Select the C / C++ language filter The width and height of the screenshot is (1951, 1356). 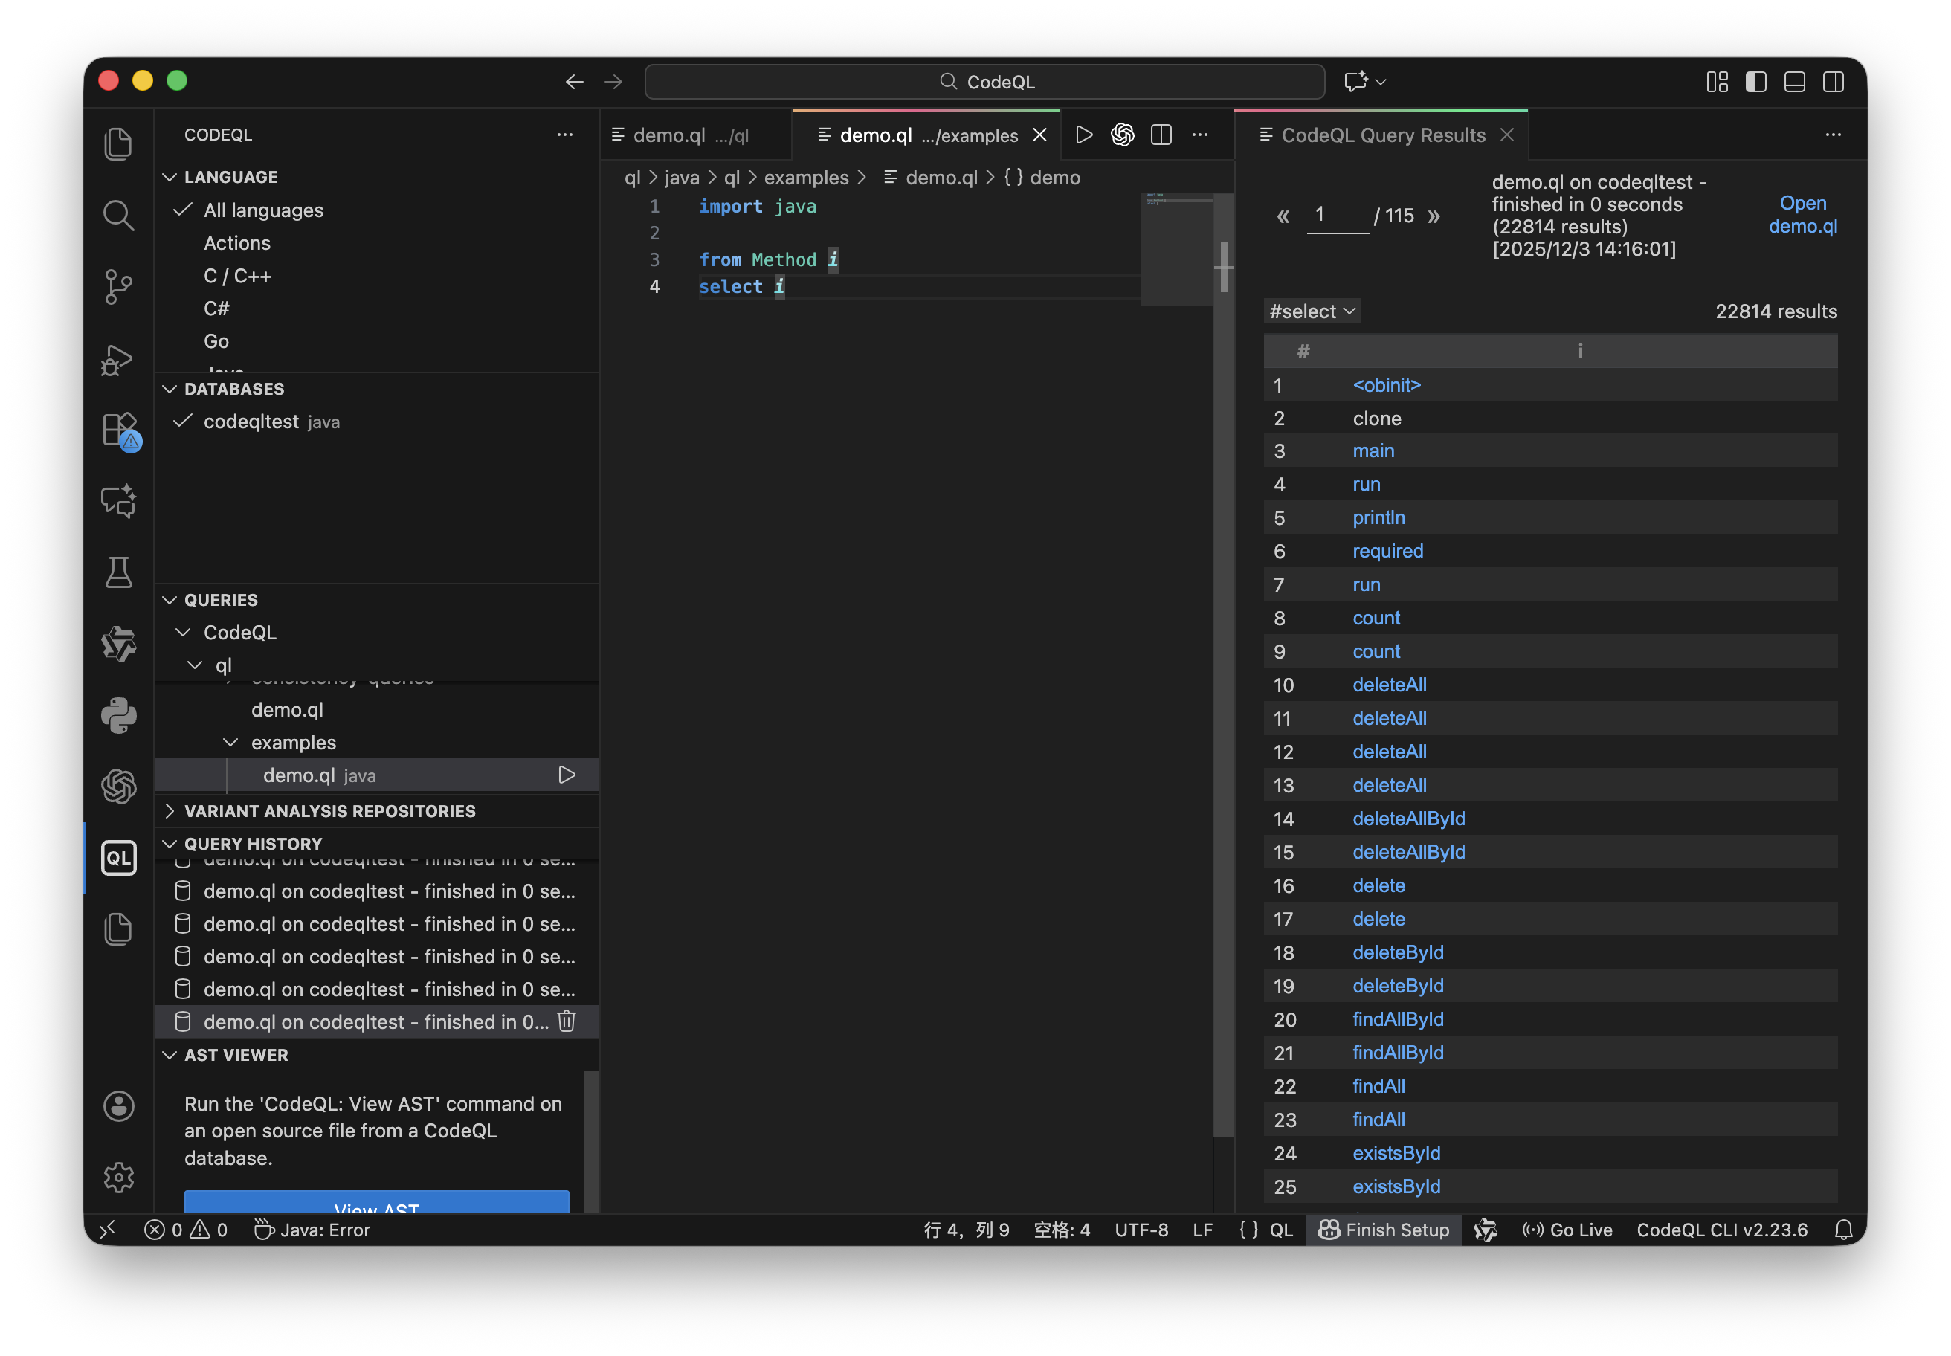[237, 275]
